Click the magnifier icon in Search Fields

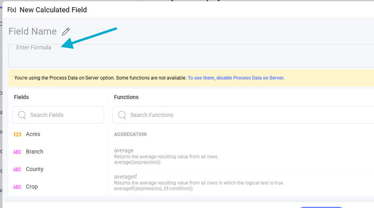pos(22,115)
